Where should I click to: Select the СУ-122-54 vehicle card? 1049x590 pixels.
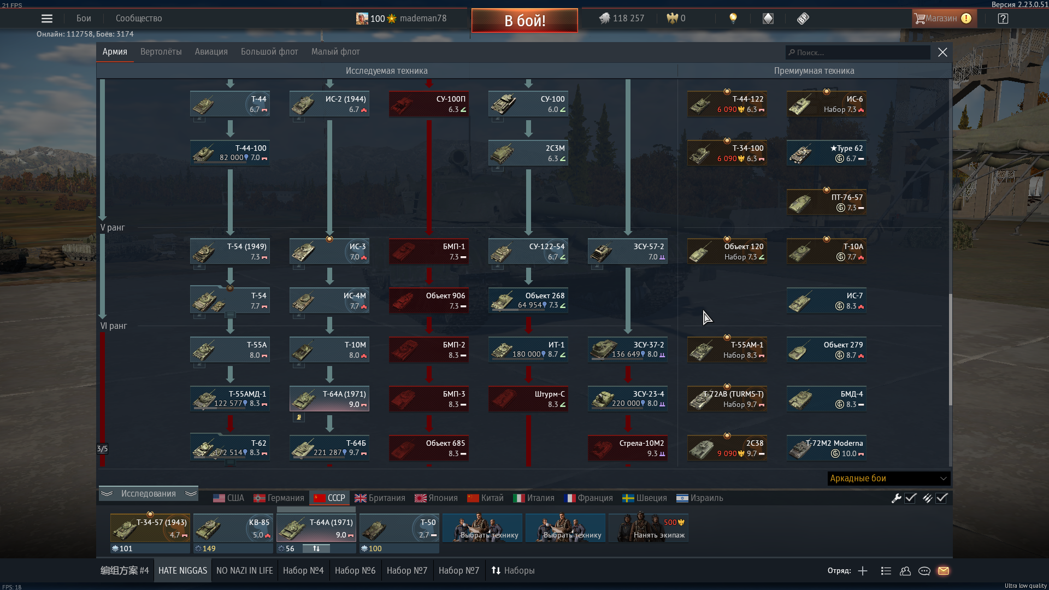pos(528,251)
